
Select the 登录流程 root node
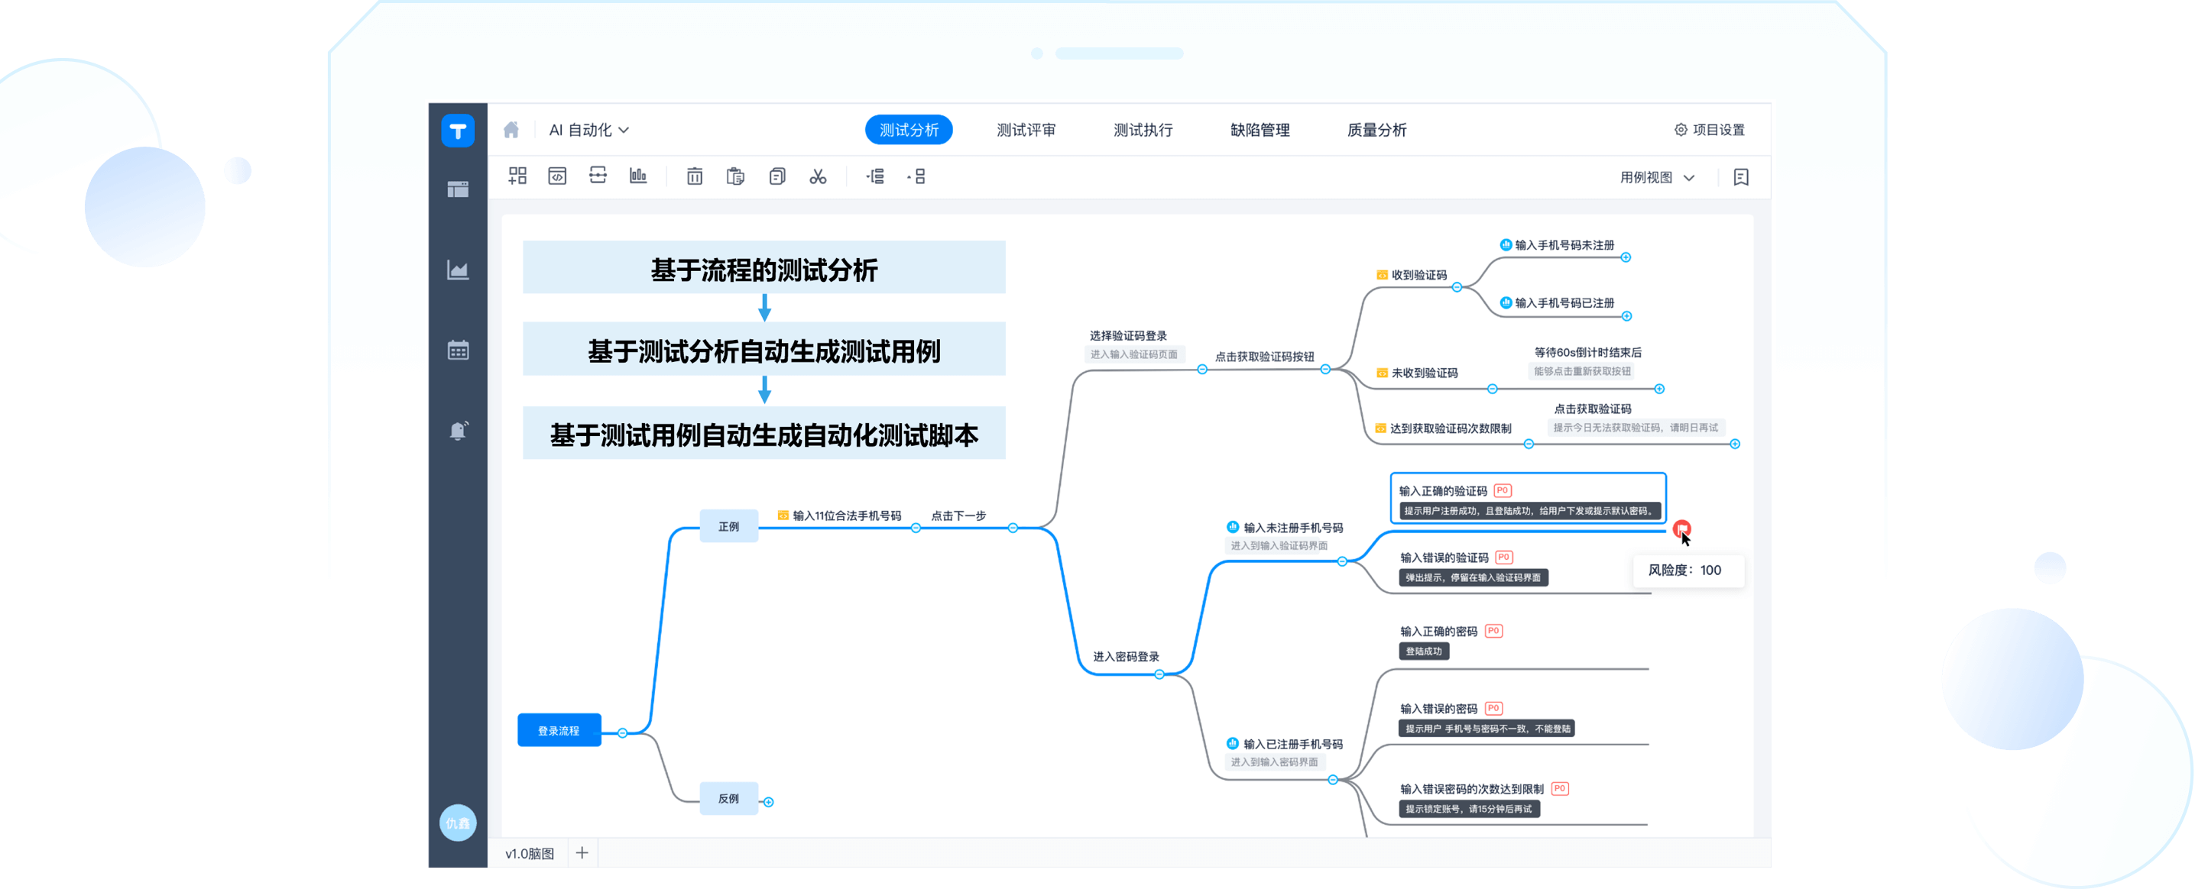pyautogui.click(x=559, y=730)
